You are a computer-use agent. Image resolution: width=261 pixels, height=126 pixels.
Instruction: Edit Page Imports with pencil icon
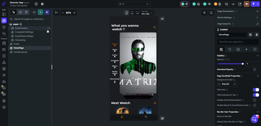tap(257, 24)
